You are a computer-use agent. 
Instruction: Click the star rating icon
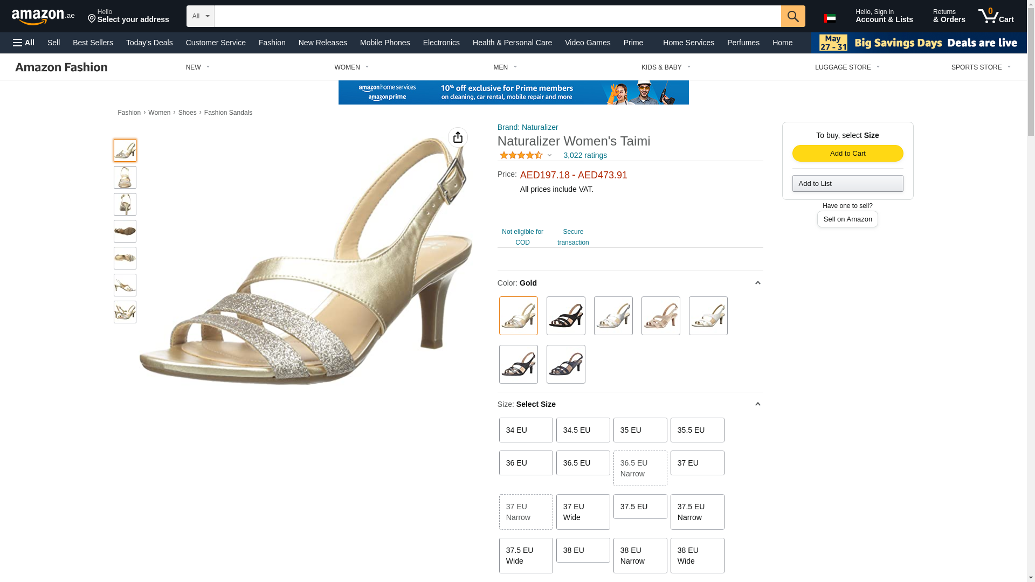click(x=521, y=155)
